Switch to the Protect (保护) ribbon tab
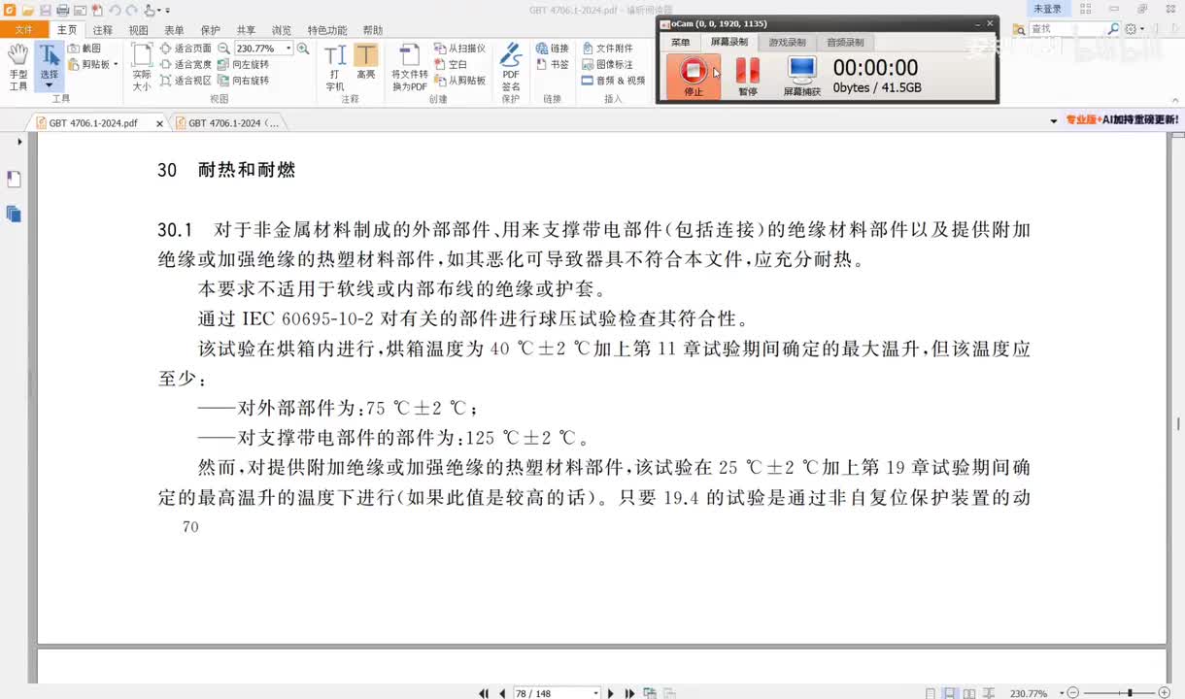 (x=210, y=30)
